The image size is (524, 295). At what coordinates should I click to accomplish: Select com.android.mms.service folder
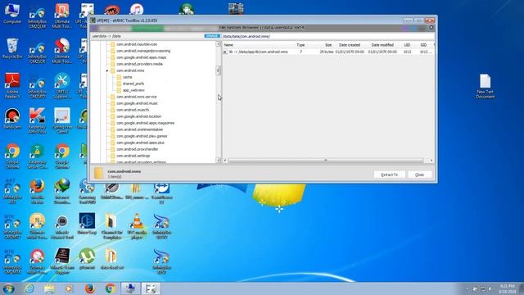pyautogui.click(x=137, y=97)
